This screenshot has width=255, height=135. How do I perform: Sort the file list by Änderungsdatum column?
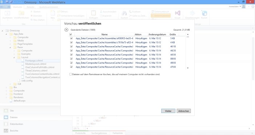pyautogui.click(x=157, y=34)
